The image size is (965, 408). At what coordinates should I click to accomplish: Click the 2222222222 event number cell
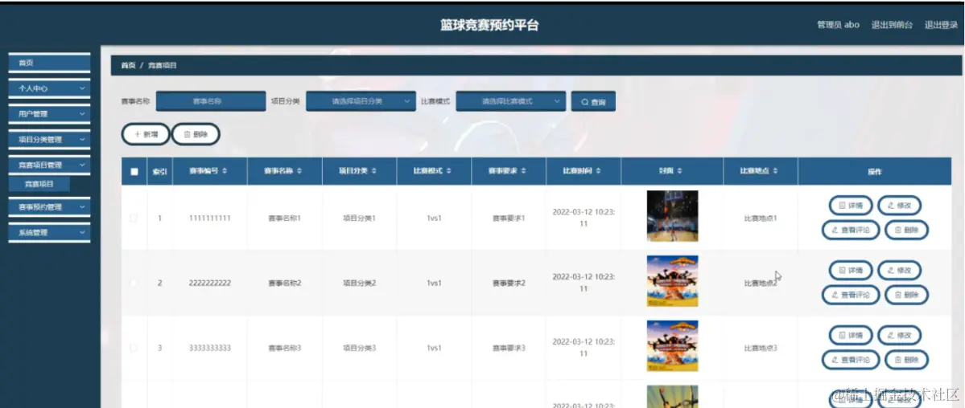(210, 284)
